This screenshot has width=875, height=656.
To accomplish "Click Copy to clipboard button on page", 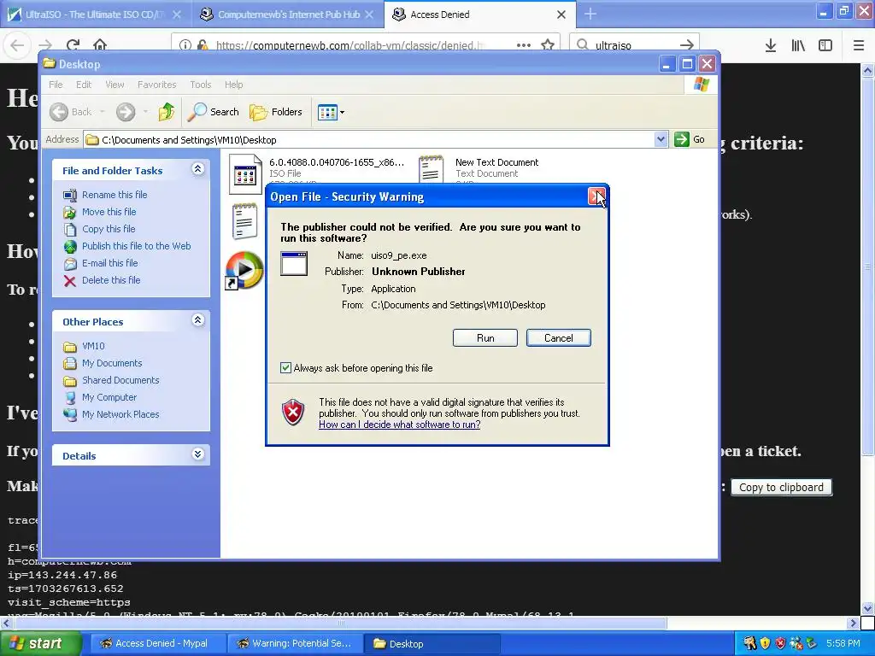I will (x=781, y=487).
